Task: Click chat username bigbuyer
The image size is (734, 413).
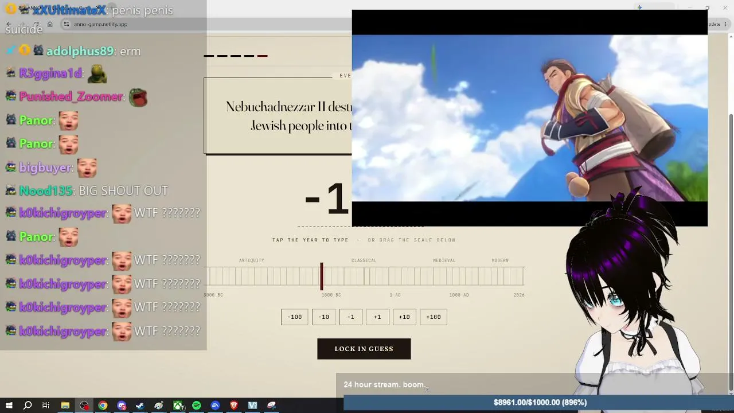Action: point(46,167)
